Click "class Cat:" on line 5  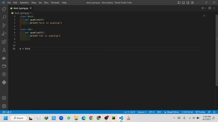point(26,29)
